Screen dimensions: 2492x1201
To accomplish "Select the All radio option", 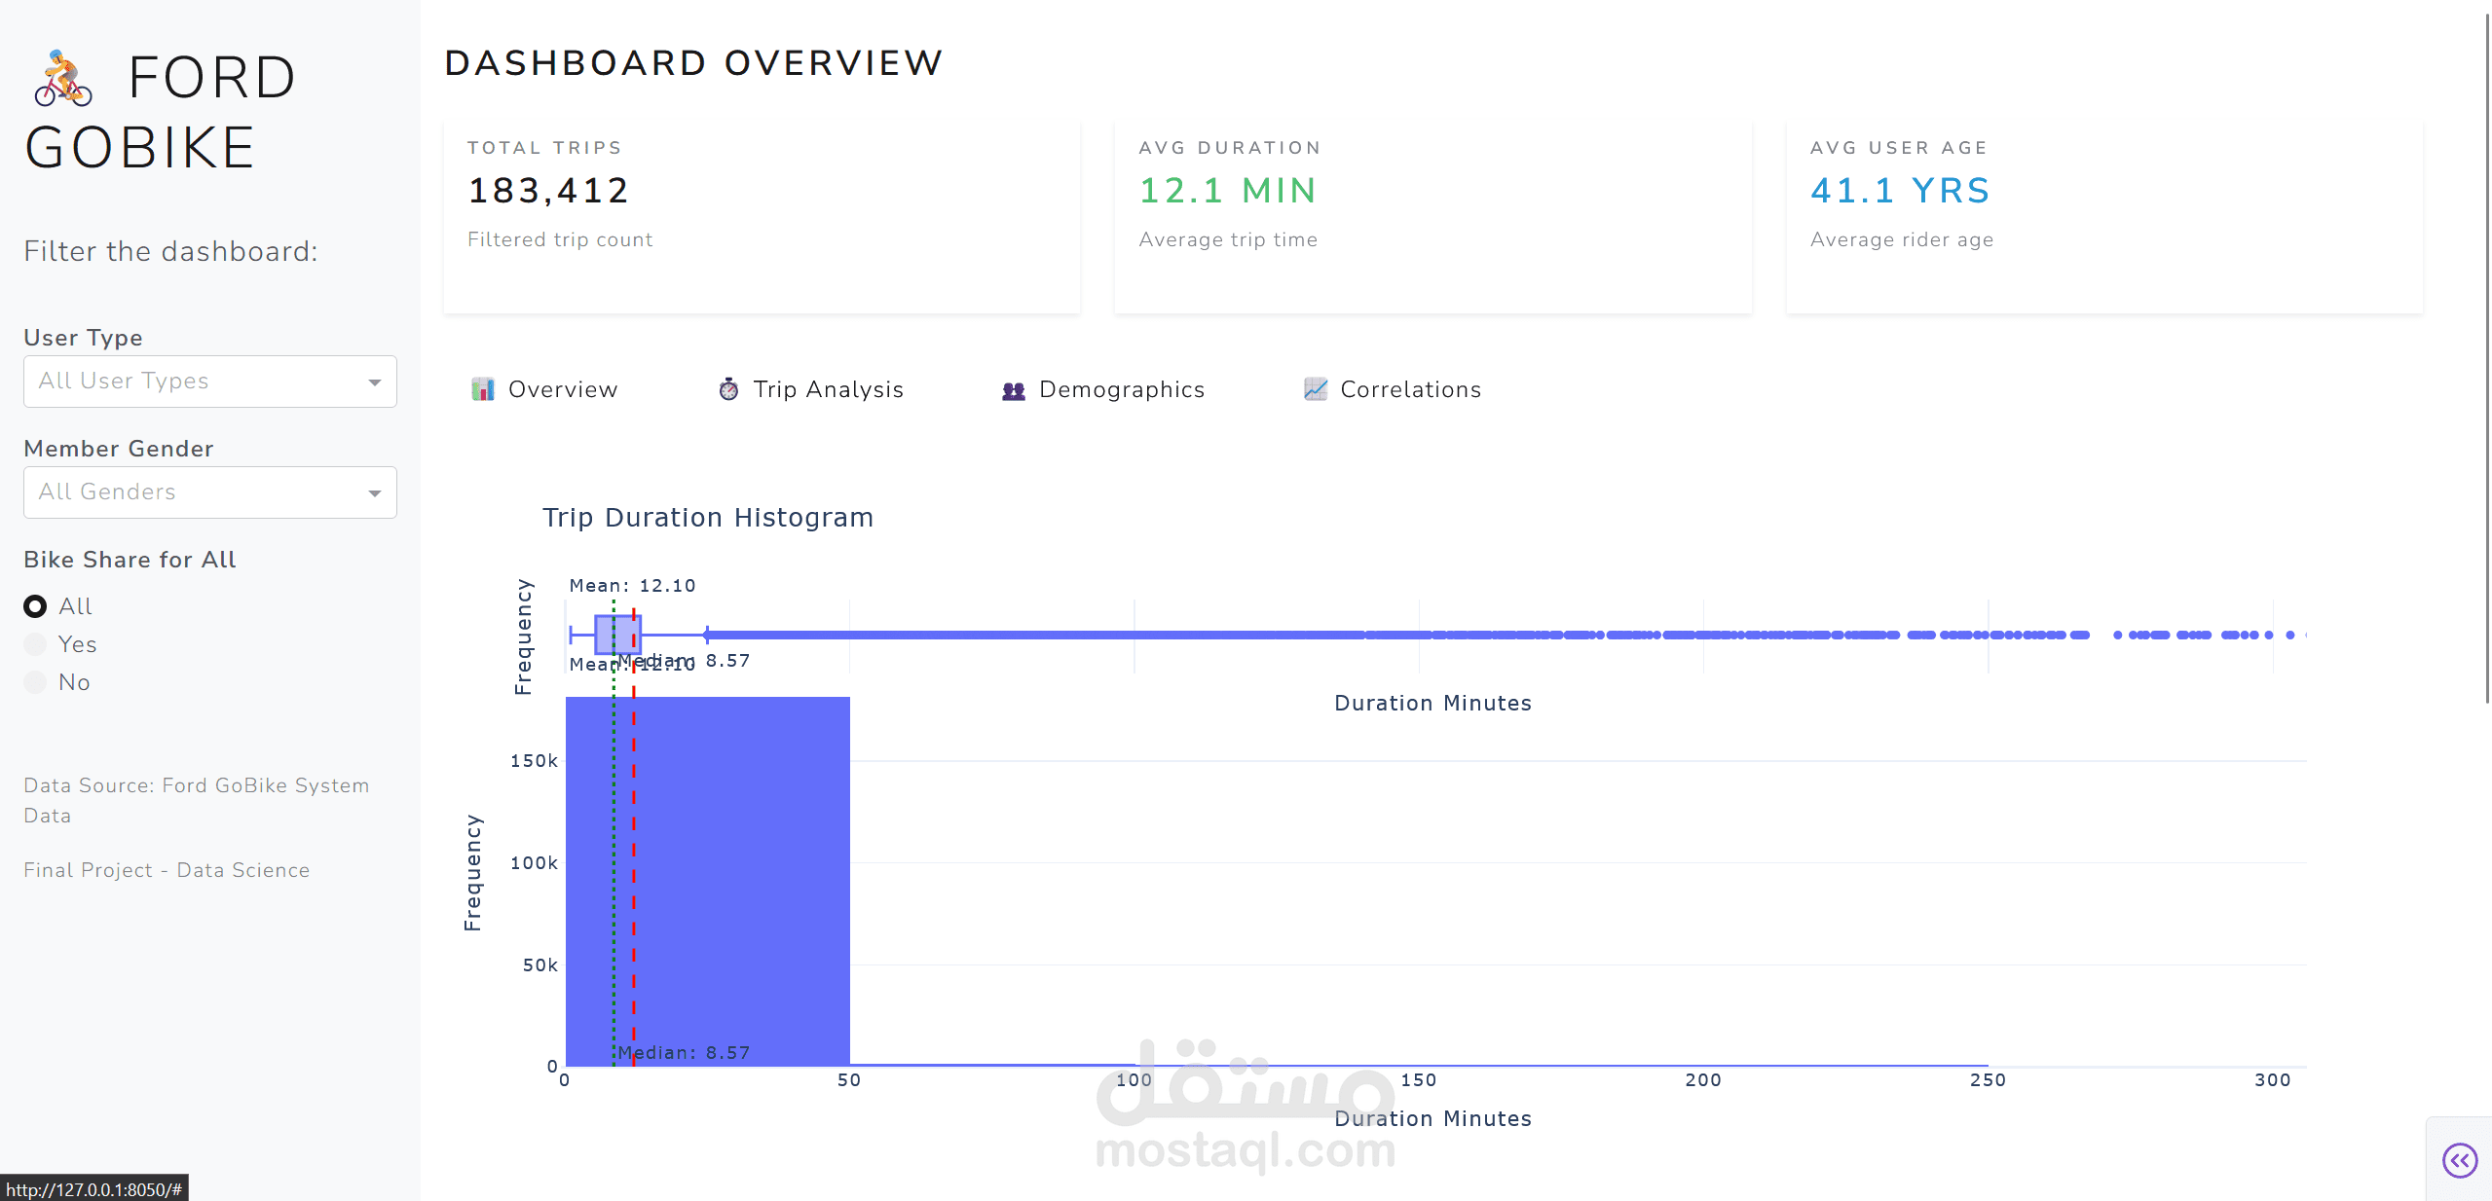I will coord(35,606).
